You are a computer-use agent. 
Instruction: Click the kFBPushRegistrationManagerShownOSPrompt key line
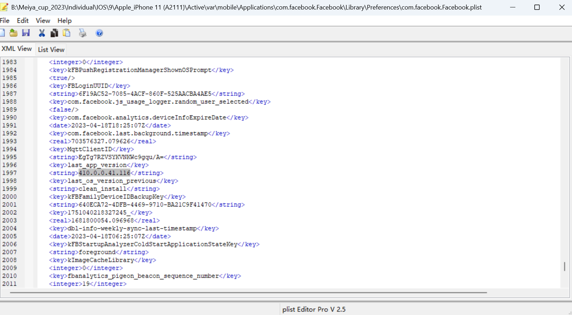tap(141, 70)
